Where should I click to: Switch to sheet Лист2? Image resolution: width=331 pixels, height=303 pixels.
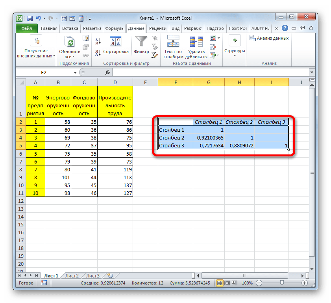click(x=72, y=275)
